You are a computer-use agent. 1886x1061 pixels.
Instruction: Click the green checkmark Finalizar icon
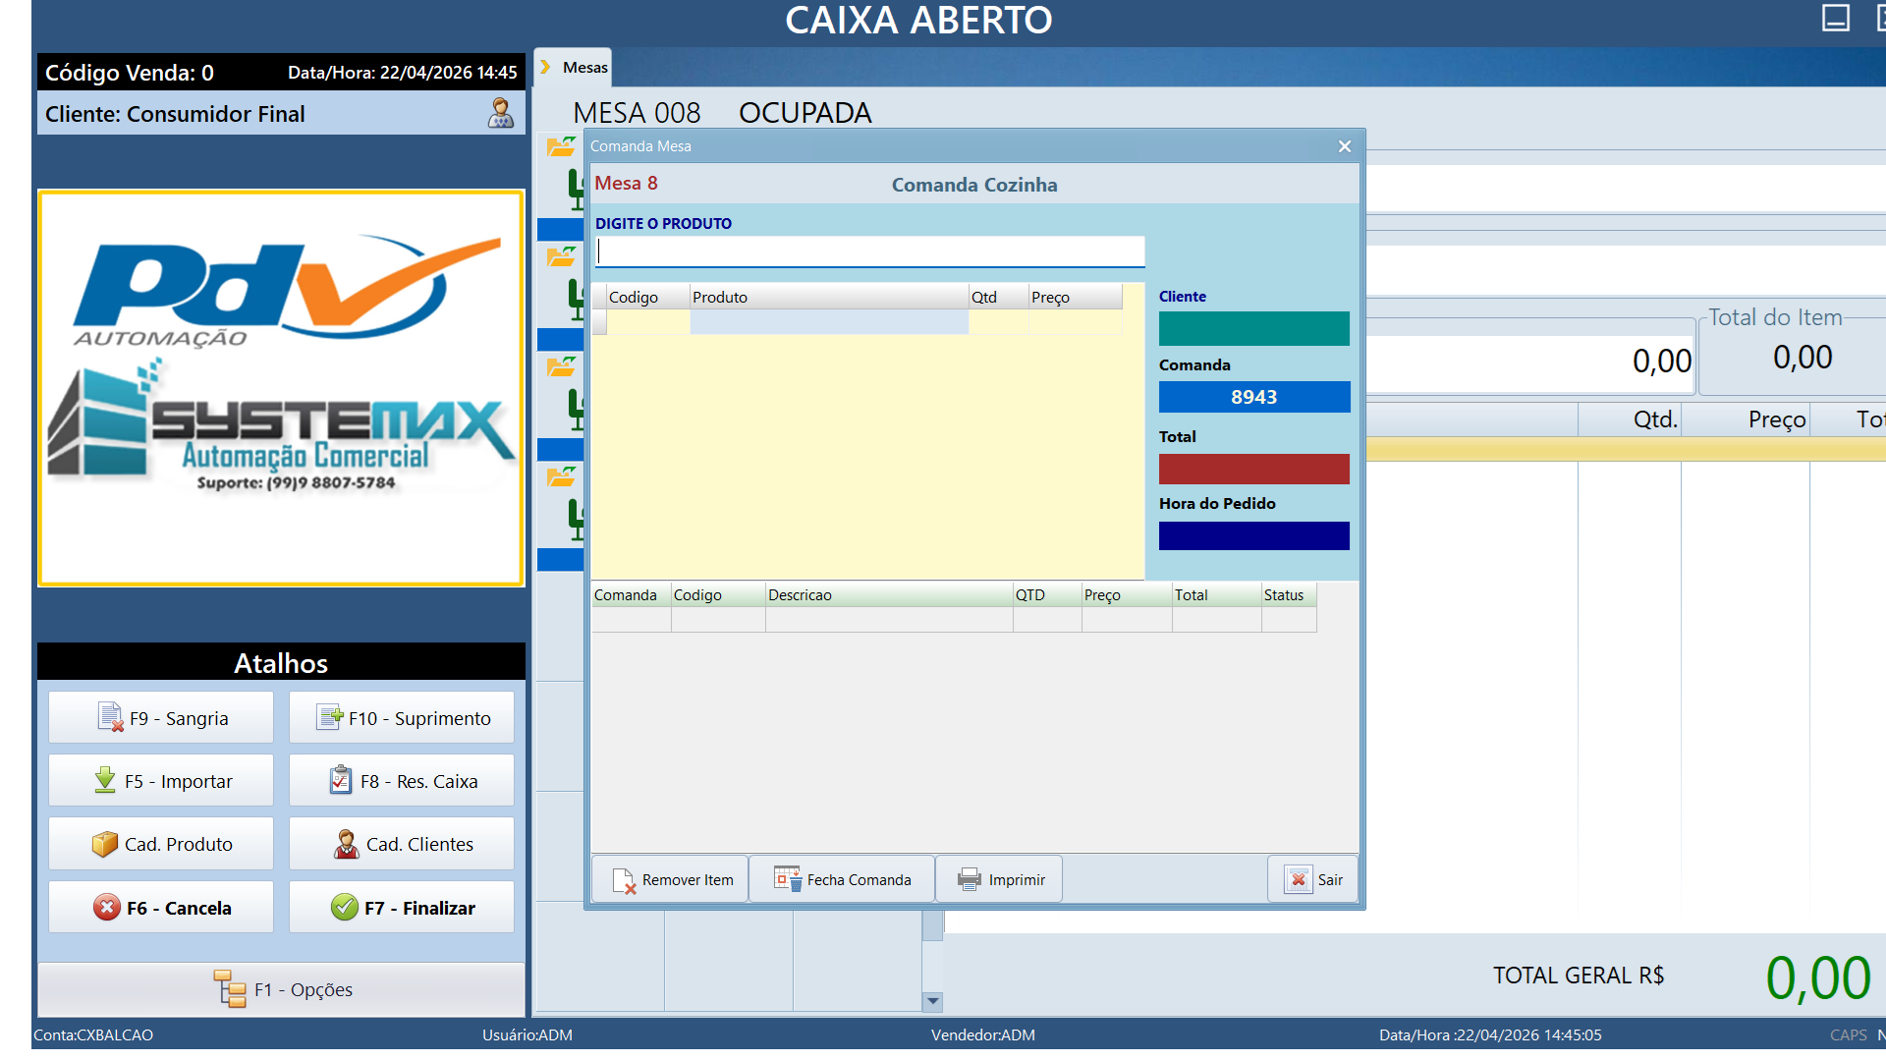[x=345, y=907]
